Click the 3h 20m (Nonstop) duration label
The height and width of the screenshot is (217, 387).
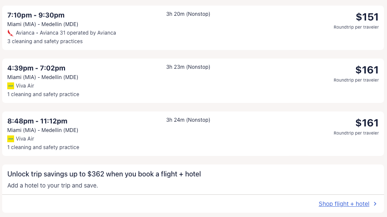[188, 14]
